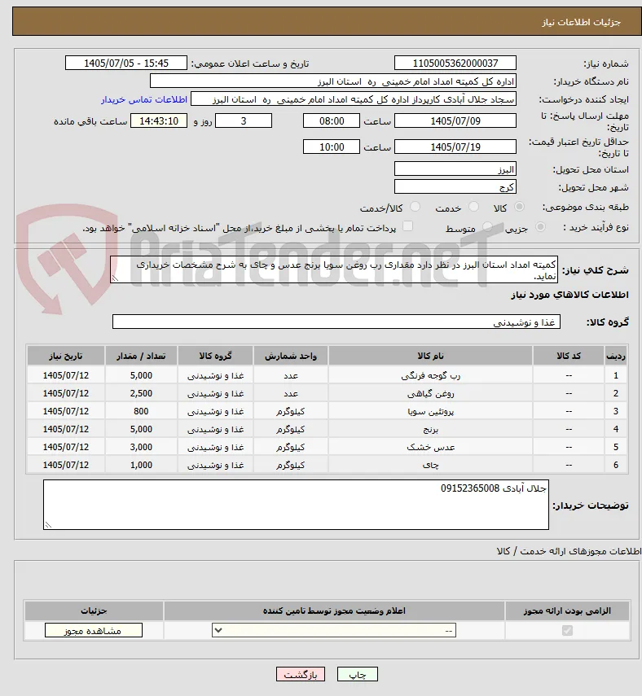
Task: Click the request creator field
Action: 354,99
